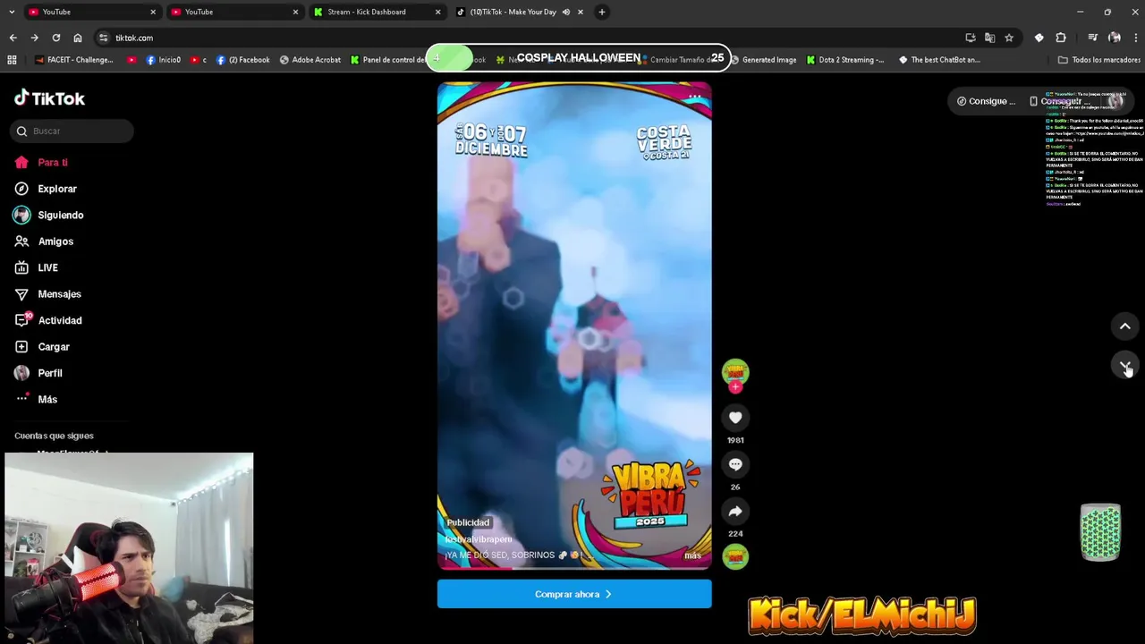Click the Buscar search field
Viewport: 1145px width, 644px height.
(x=72, y=131)
